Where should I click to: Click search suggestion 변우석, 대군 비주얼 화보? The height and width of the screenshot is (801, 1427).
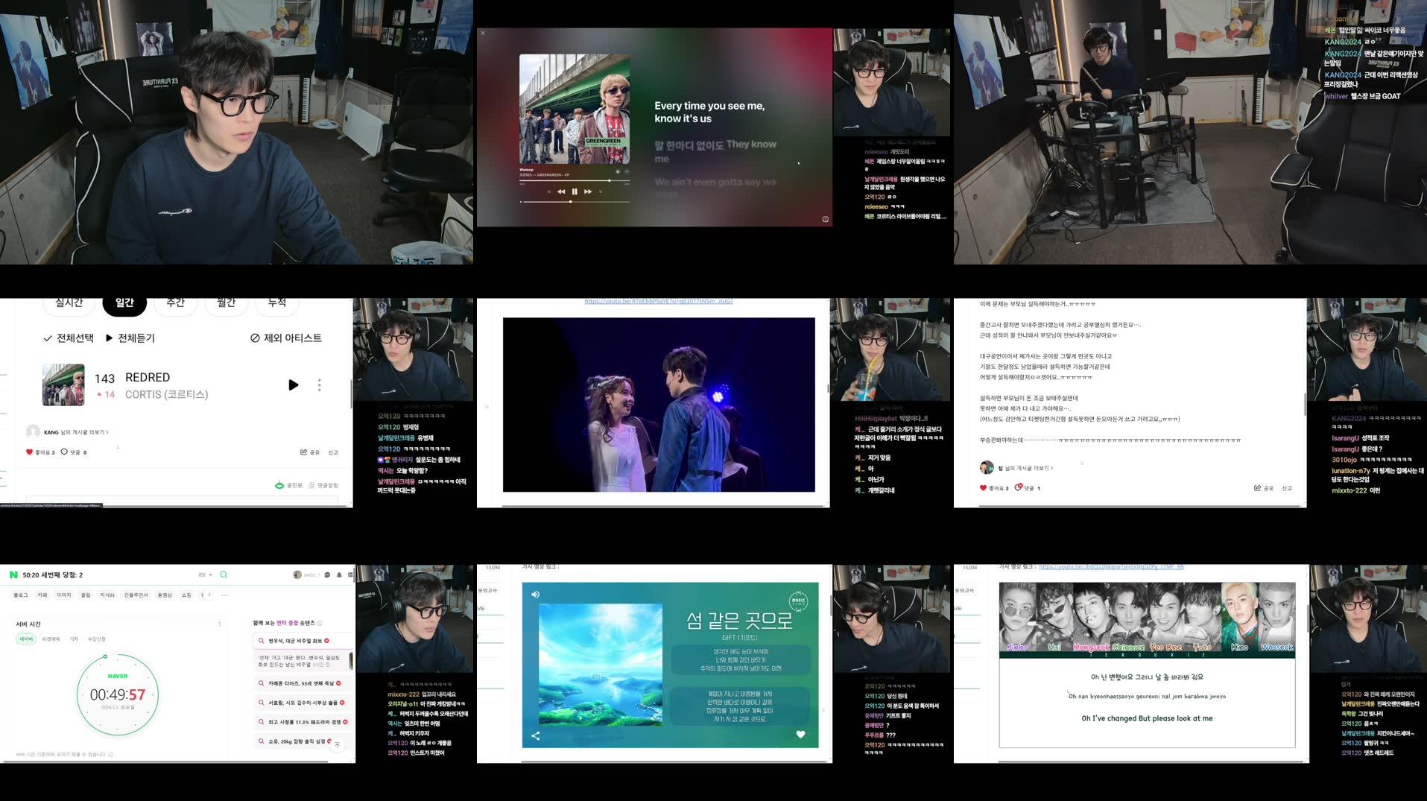point(301,641)
